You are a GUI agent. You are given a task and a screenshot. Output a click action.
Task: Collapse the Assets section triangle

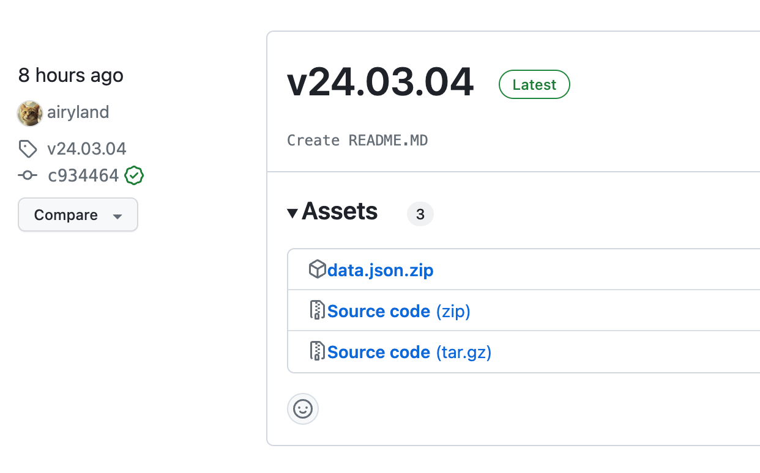tap(292, 213)
